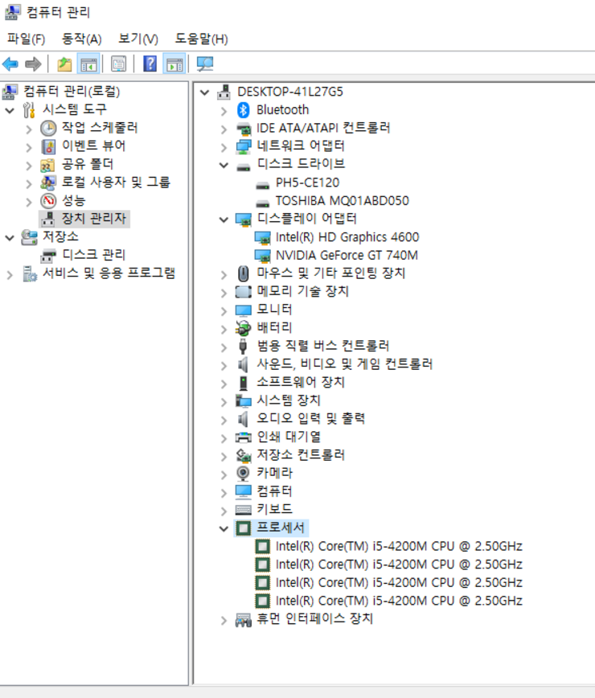Viewport: 595px width, 698px height.
Task: Select Intel(R) HD Graphics 4600 adapter
Action: click(x=347, y=237)
